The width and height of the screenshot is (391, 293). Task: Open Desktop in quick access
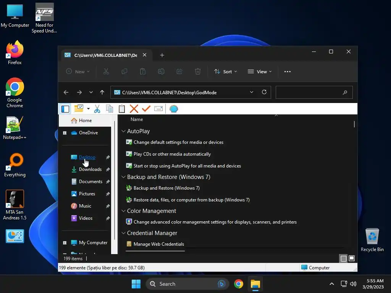87,157
